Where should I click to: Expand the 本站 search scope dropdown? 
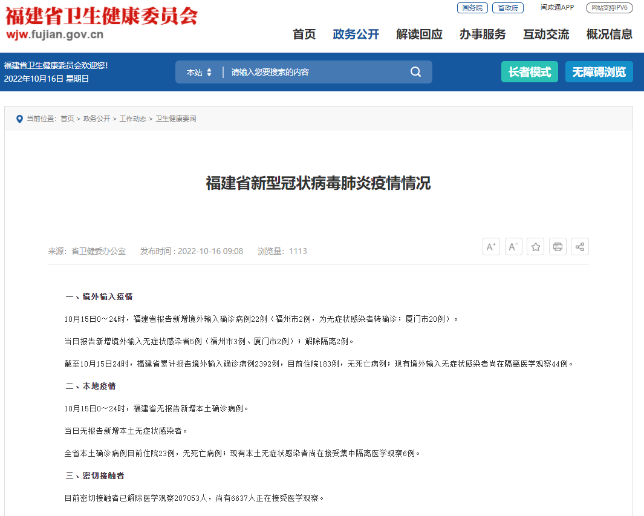click(199, 73)
